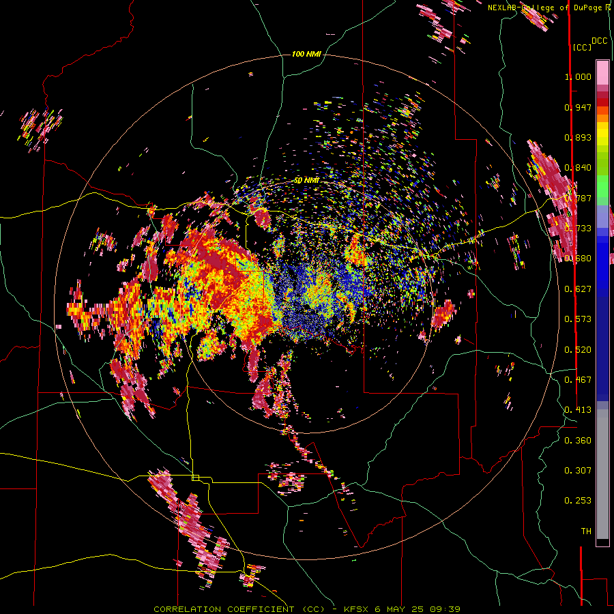Image resolution: width=614 pixels, height=614 pixels.
Task: Select the 0.573 scale value
Action: tap(578, 319)
